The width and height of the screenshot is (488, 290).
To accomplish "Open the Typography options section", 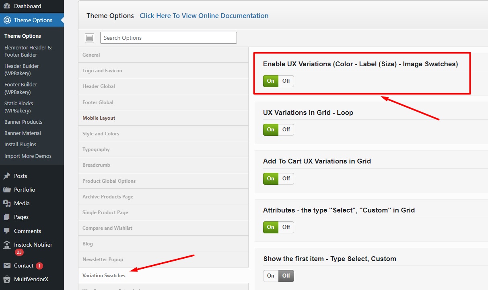I will (x=96, y=149).
